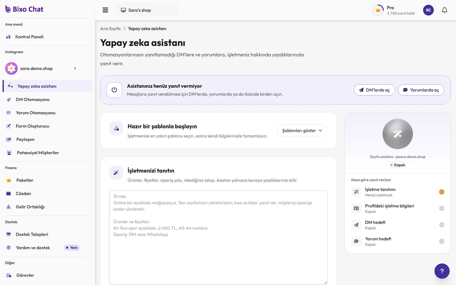Click the "3.760 yanıt kaldı" text
Screen dimensions: 456x285
[x=401, y=13]
